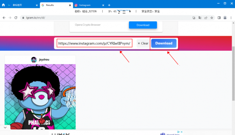Open the user profile icon
The height and width of the screenshot is (135, 235).
click(x=225, y=18)
